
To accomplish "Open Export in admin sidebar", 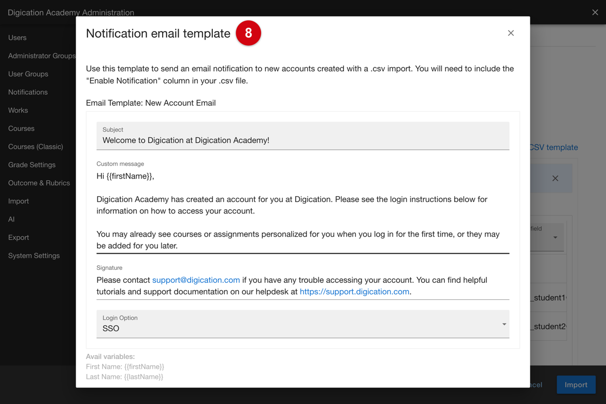I will [x=19, y=237].
